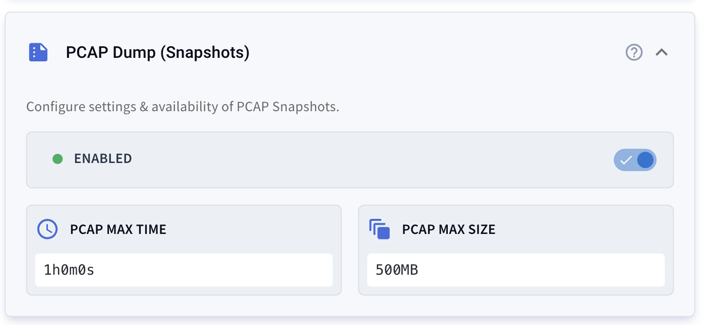Select the PCAP snapshots panel header icon

pos(38,52)
